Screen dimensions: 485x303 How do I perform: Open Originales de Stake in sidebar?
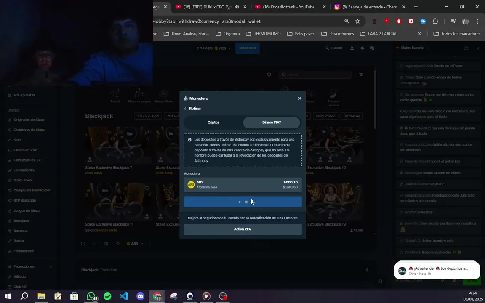(29, 120)
